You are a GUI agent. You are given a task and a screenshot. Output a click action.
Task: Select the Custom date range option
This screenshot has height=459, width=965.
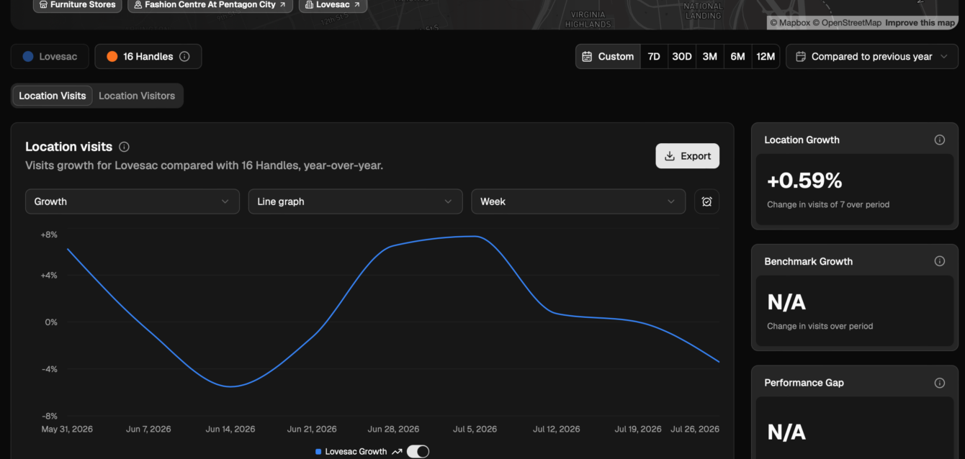pos(608,57)
